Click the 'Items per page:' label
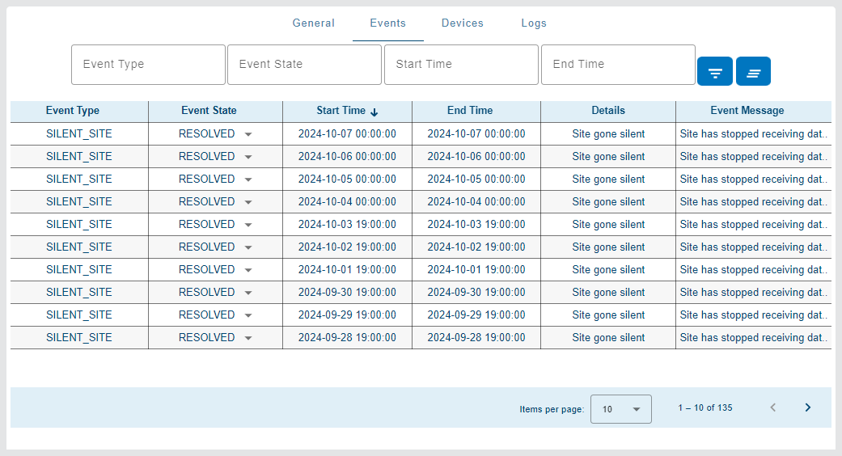 [x=552, y=409]
